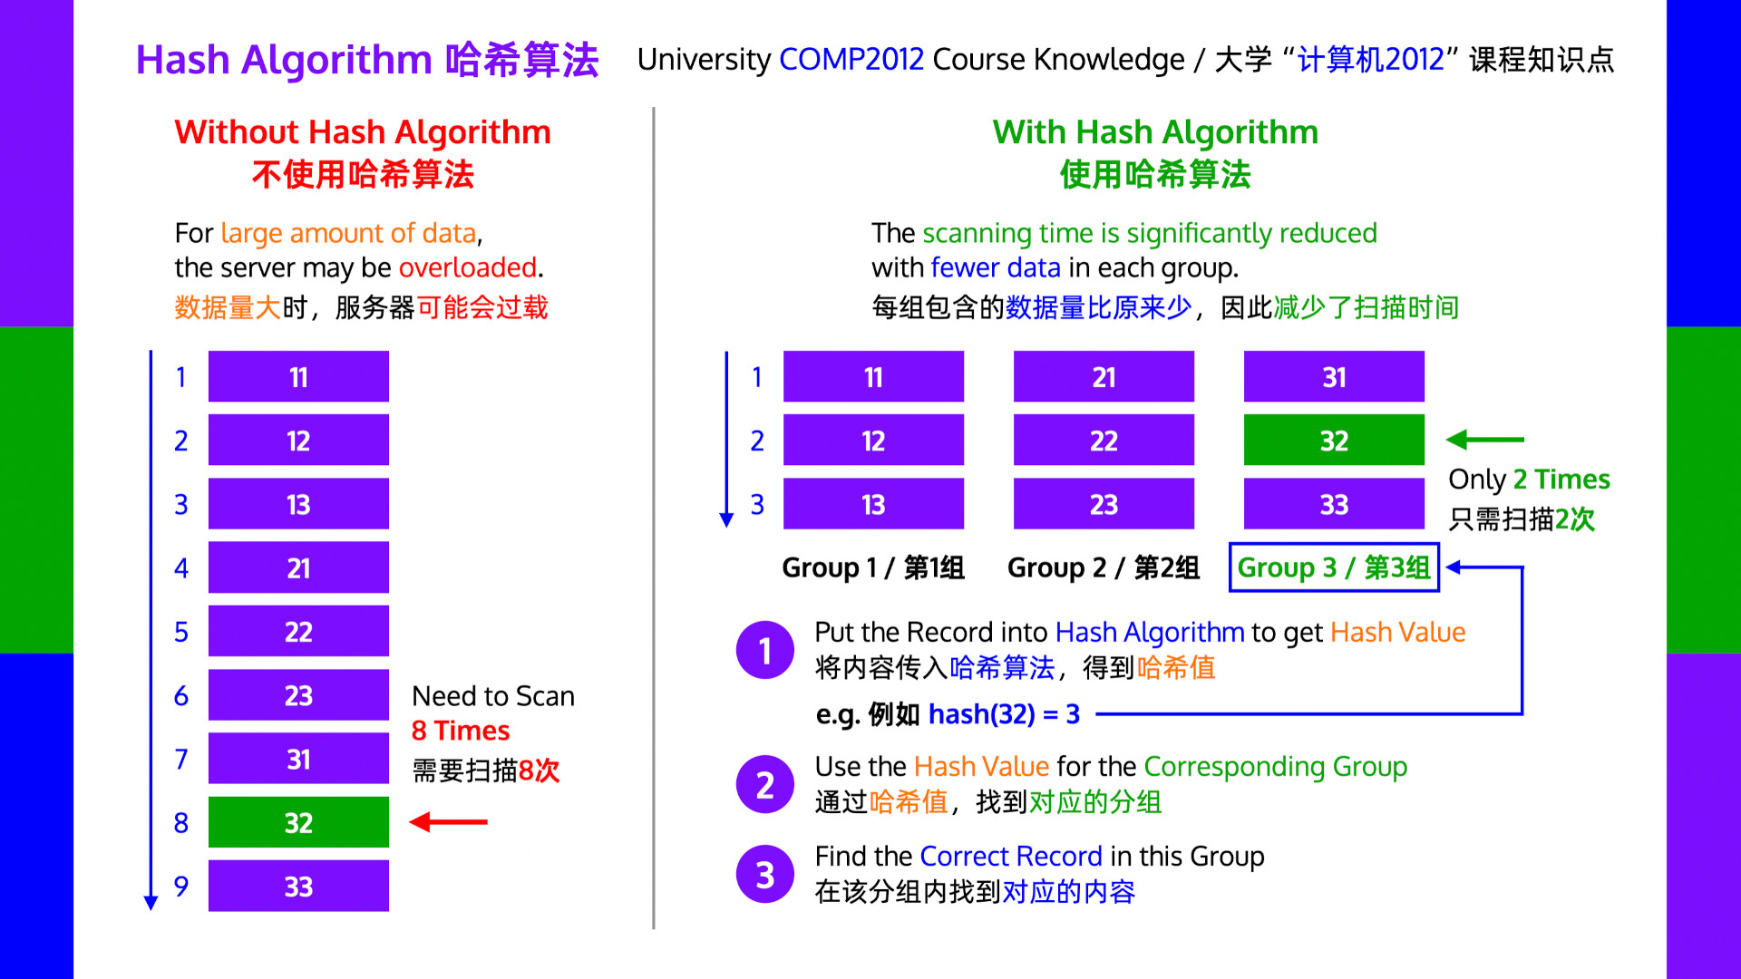
Task: Scroll the left data list downward
Action: 157,905
